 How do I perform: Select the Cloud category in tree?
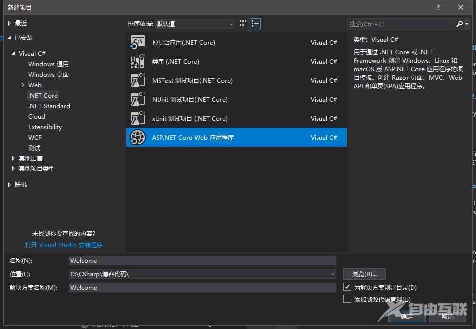(x=37, y=117)
